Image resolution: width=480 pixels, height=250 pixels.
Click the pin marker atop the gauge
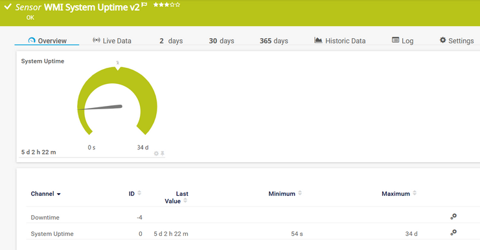pos(117,63)
